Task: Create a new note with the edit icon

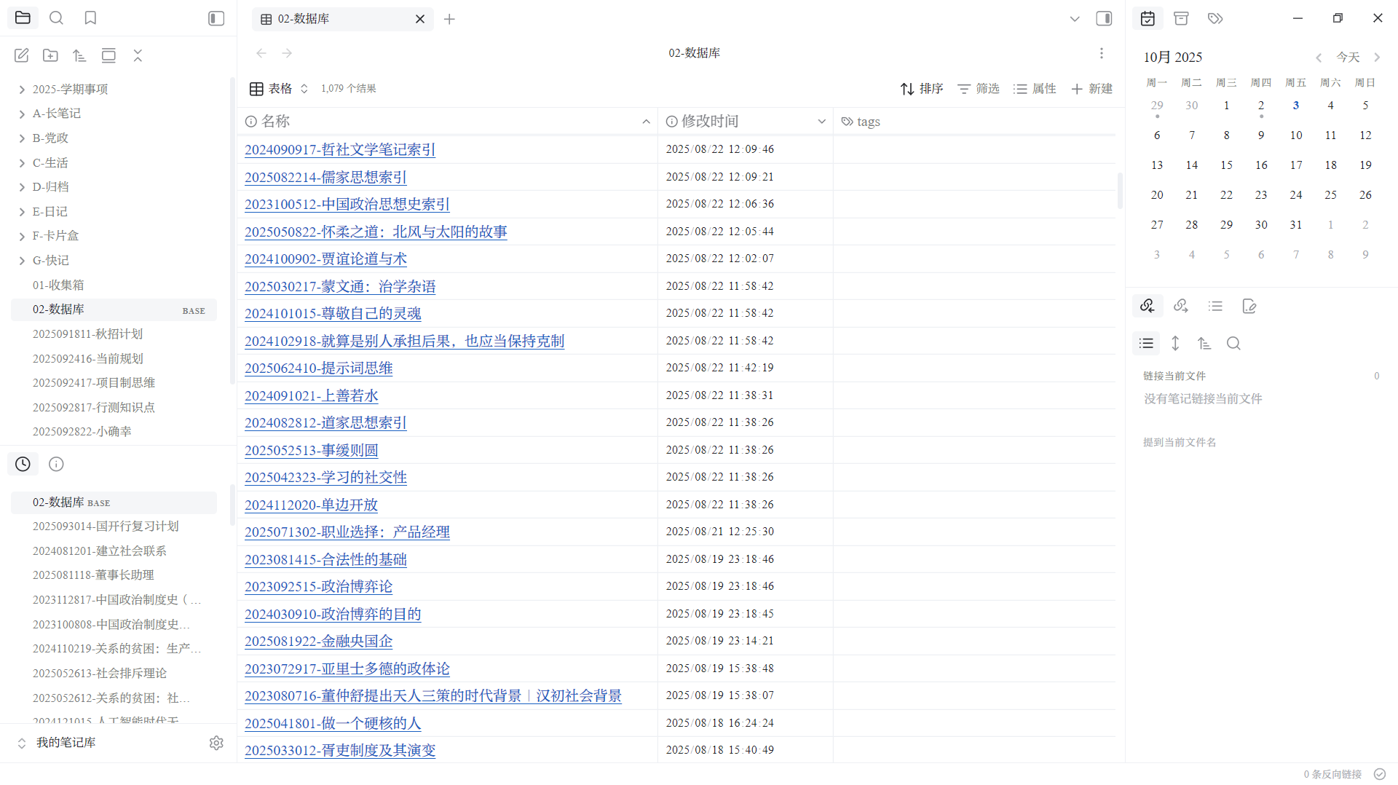Action: (x=22, y=55)
